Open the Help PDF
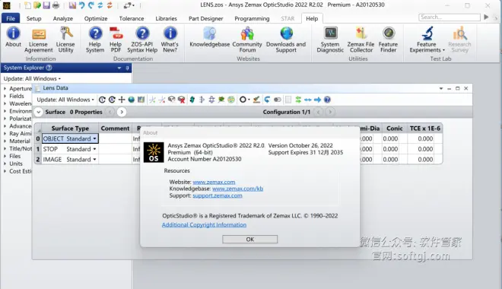 pyautogui.click(x=116, y=40)
